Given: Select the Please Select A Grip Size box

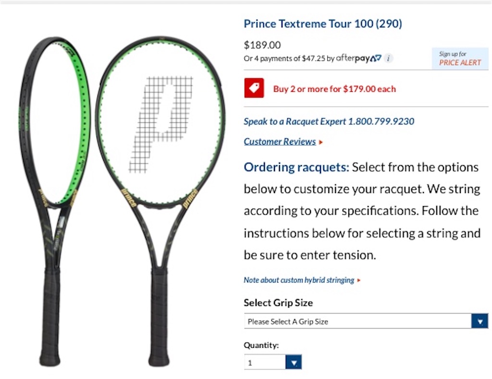Looking at the screenshot, I should coord(366,321).
